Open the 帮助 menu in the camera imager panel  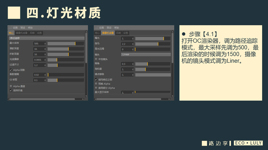coord(116,28)
